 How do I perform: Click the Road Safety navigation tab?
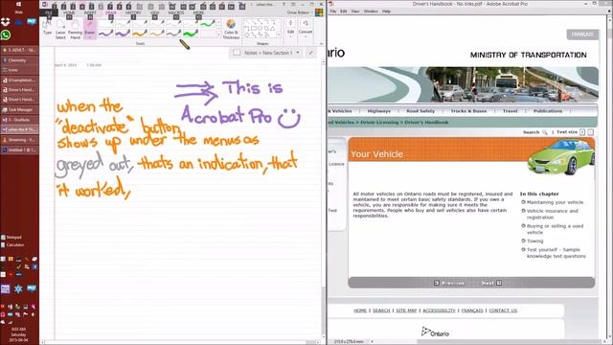420,111
